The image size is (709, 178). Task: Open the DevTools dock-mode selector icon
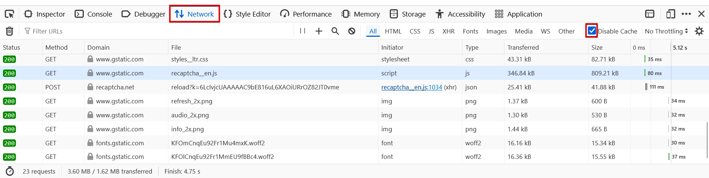click(650, 14)
